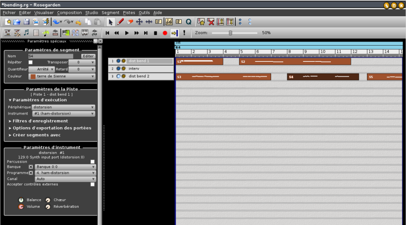Screen dimensions: 406x225
Task: Select the eraser tool
Action: [130, 22]
